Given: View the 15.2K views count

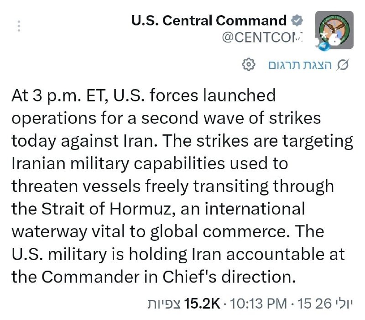Looking at the screenshot, I should pyautogui.click(x=202, y=304).
